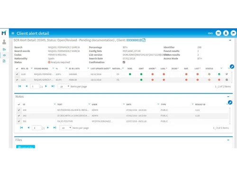This screenshot has height=177, width=237.
Task: Click the Notes table page number field
Action: coord(36,128)
